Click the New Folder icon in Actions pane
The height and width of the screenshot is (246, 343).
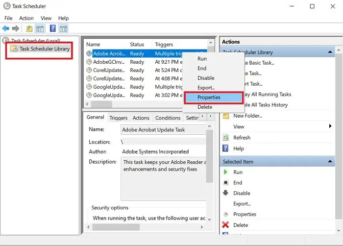pos(226,116)
